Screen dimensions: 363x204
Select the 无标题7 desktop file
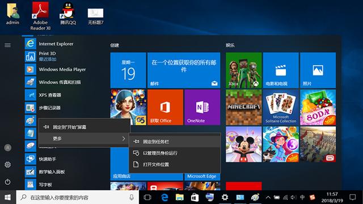pyautogui.click(x=95, y=16)
